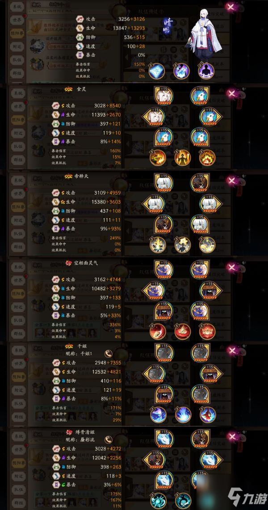Open 食灵's third flaming skill icon
The width and height of the screenshot is (268, 510).
point(207,158)
